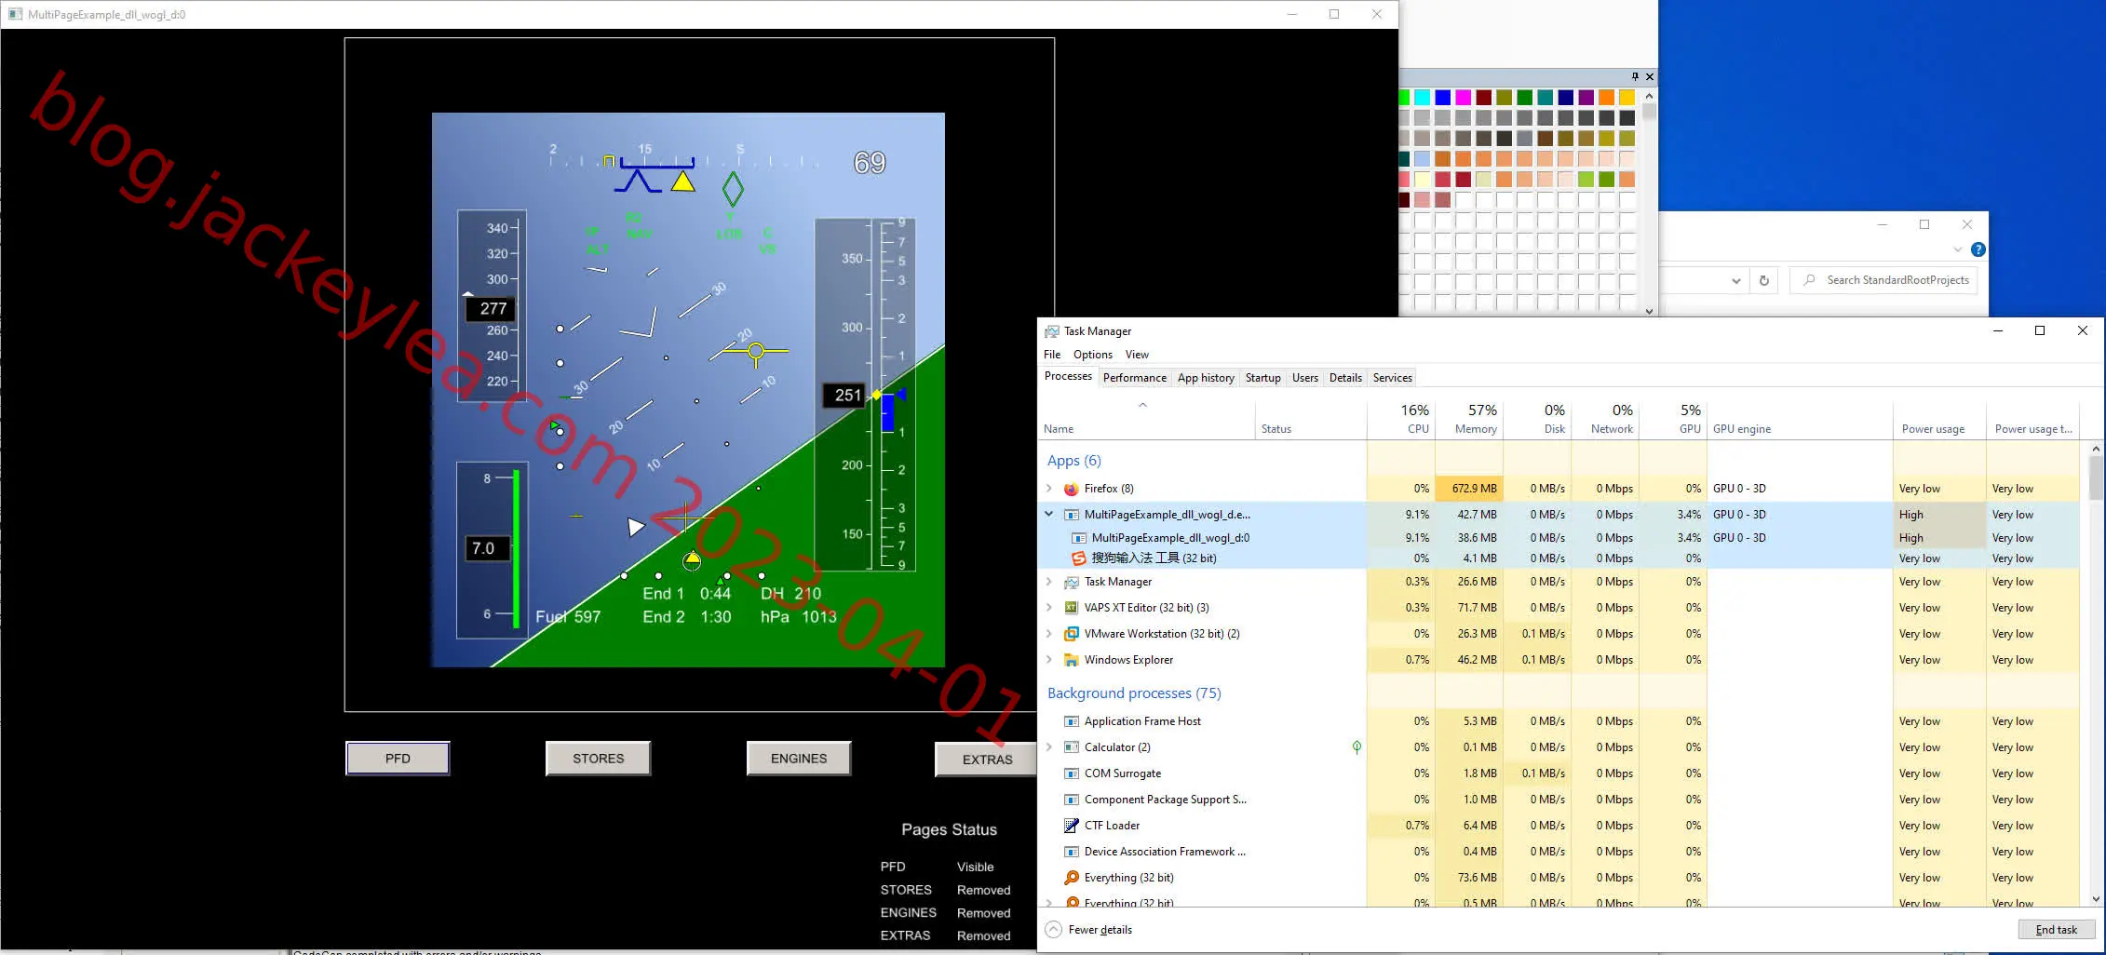Click the Windows Explorer folder icon
This screenshot has height=955, width=2106.
coord(1072,660)
